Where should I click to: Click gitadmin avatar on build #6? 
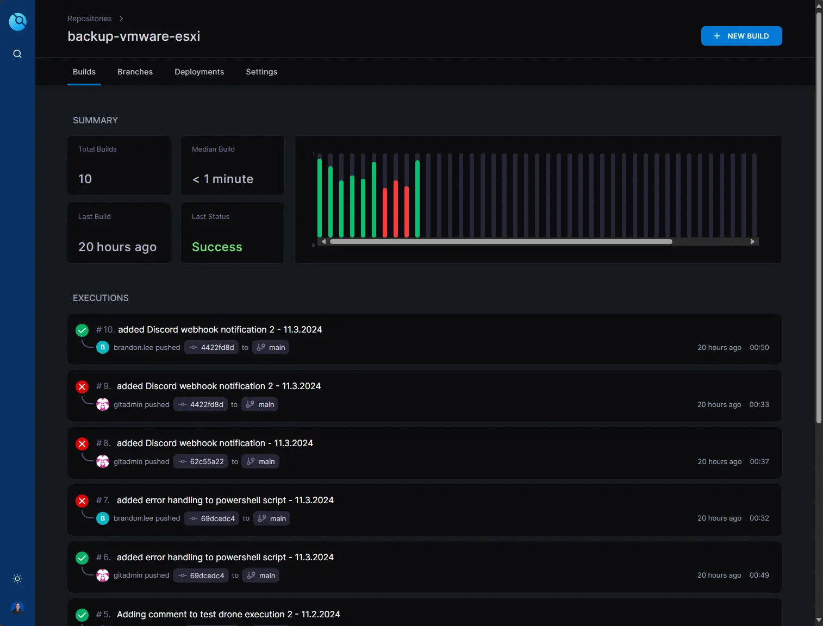pos(103,575)
